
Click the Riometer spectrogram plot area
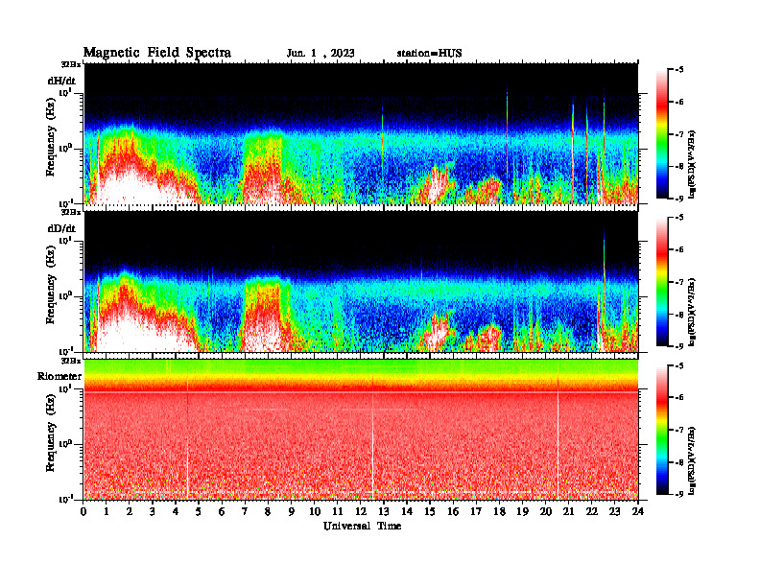coord(361,430)
